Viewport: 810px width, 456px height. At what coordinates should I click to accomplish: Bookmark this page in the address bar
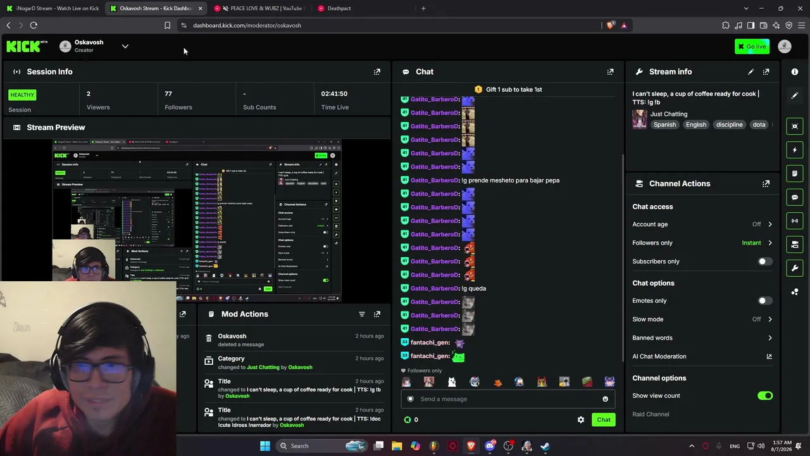tap(167, 25)
